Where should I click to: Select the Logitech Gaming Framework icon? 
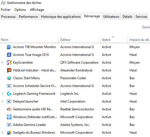tap(9, 94)
